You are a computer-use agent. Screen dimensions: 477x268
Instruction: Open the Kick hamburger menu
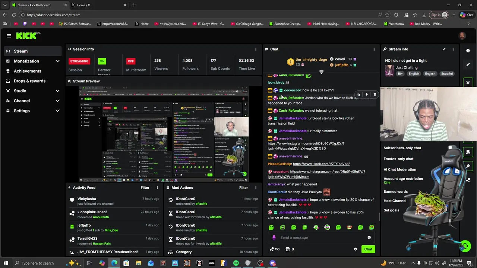[x=9, y=36]
